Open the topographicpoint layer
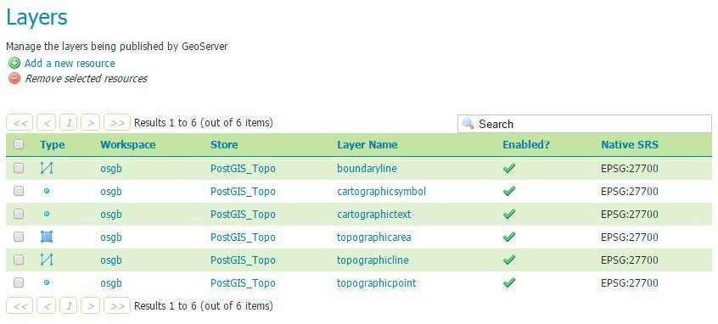The image size is (718, 324). tap(377, 282)
